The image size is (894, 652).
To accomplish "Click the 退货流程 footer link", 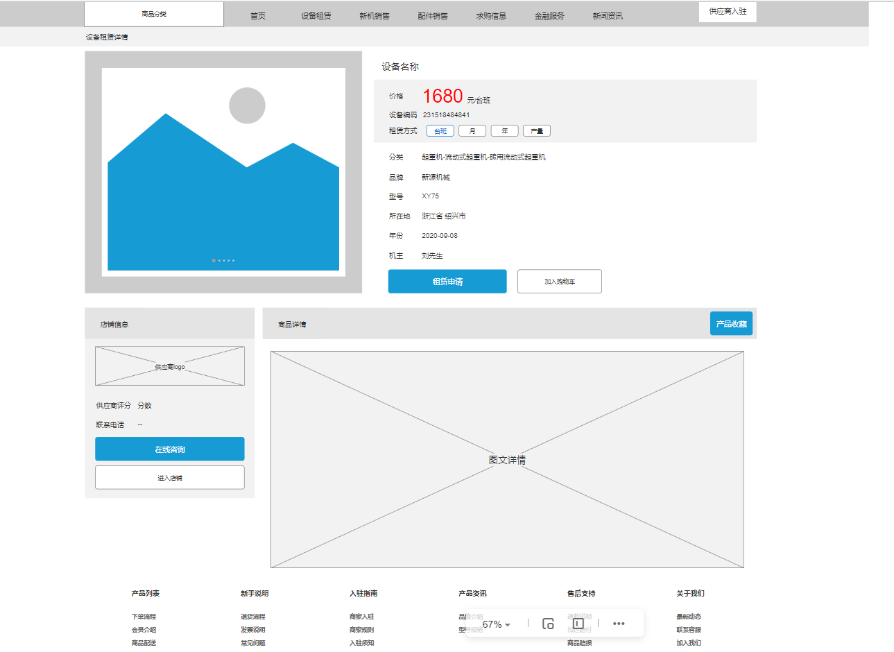I will pyautogui.click(x=253, y=617).
